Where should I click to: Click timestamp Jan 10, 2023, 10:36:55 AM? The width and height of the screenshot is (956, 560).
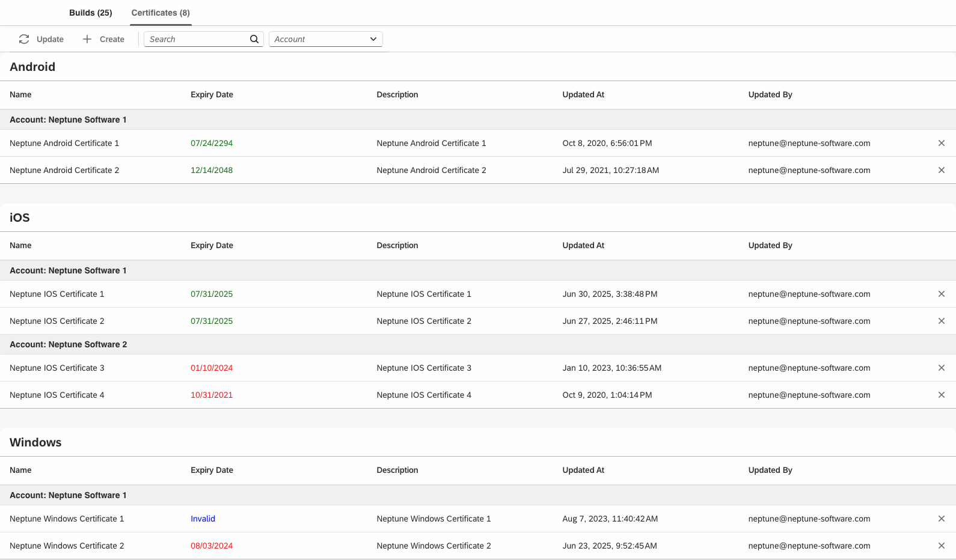(x=612, y=368)
